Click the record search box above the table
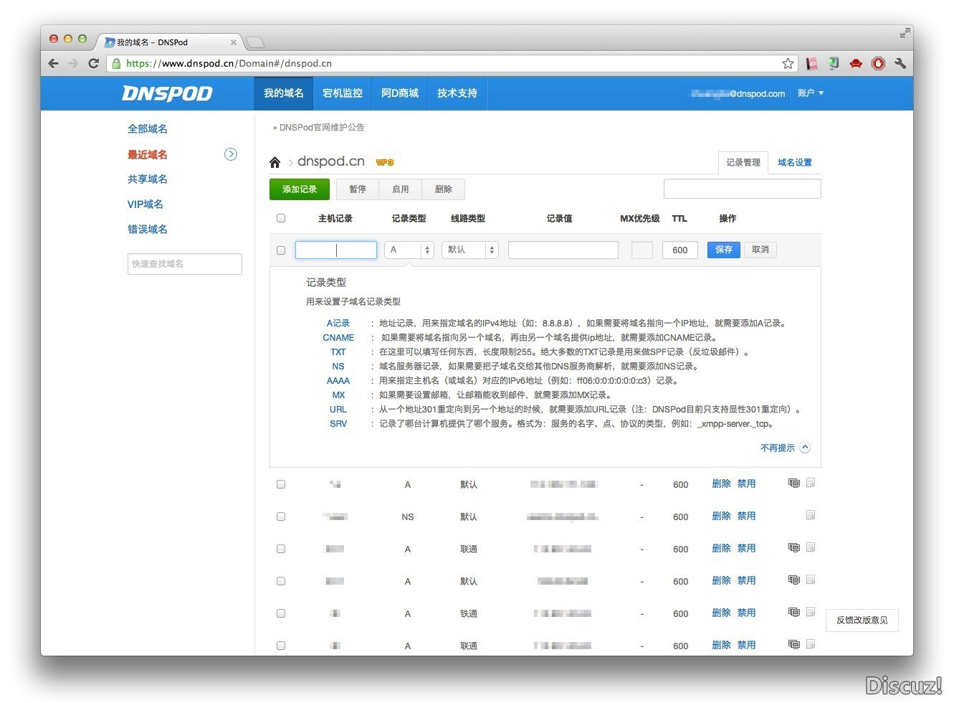This screenshot has width=954, height=703. [x=743, y=189]
